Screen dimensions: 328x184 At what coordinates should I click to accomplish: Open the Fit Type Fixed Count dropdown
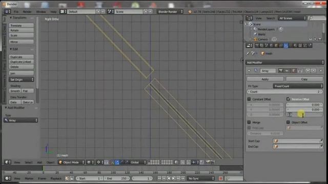[x=298, y=86]
